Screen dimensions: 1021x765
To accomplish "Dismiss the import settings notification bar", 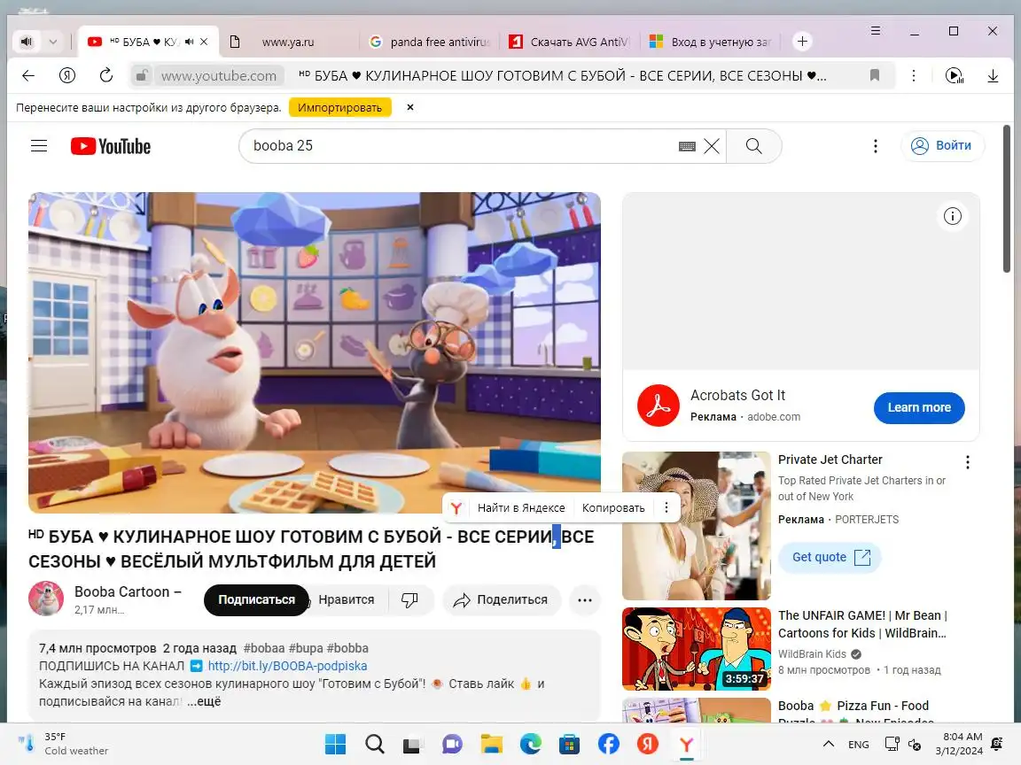I will [x=410, y=107].
